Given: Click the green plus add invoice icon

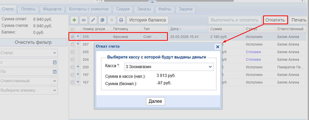Looking at the screenshot, I should 74,20.
